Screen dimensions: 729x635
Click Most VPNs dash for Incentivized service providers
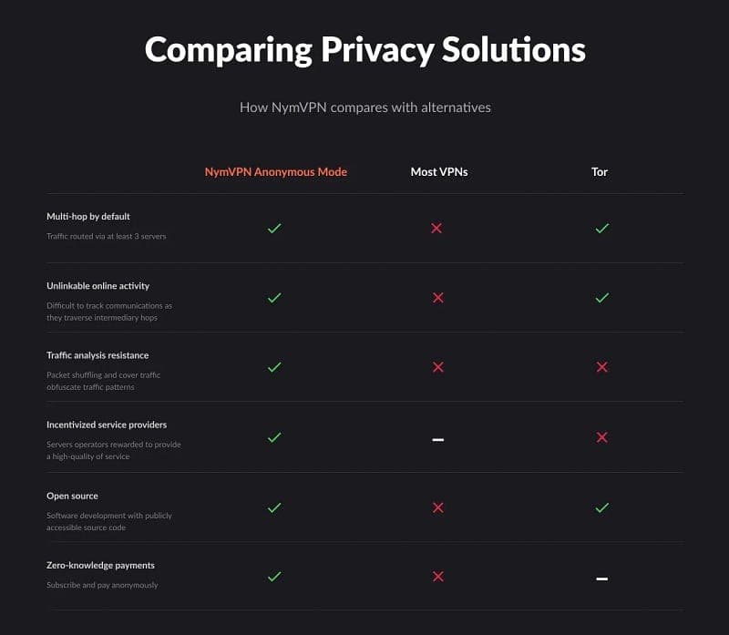pyautogui.click(x=437, y=439)
